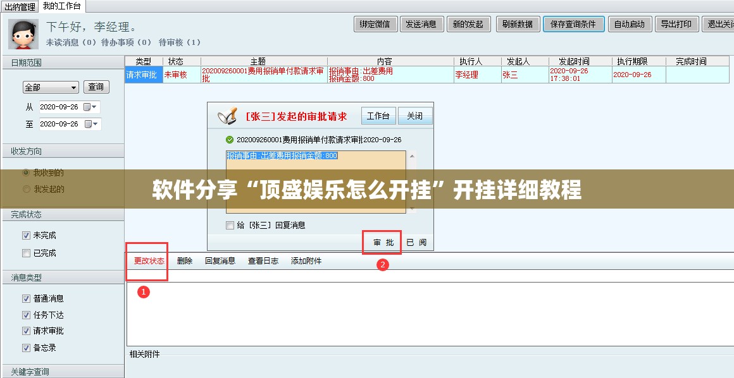This screenshot has height=378, width=734.
Task: Check 给[张三]回复消息 checkbox
Action: [230, 226]
